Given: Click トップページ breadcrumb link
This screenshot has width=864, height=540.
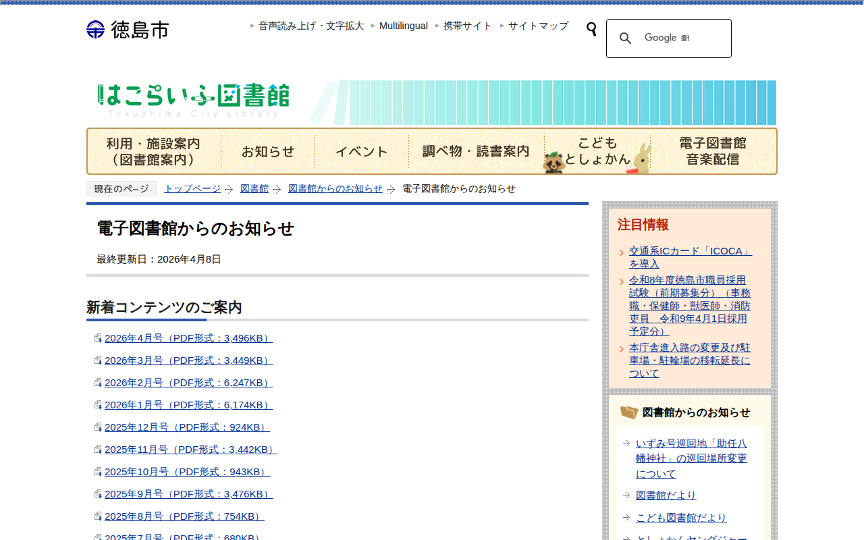Looking at the screenshot, I should point(192,189).
